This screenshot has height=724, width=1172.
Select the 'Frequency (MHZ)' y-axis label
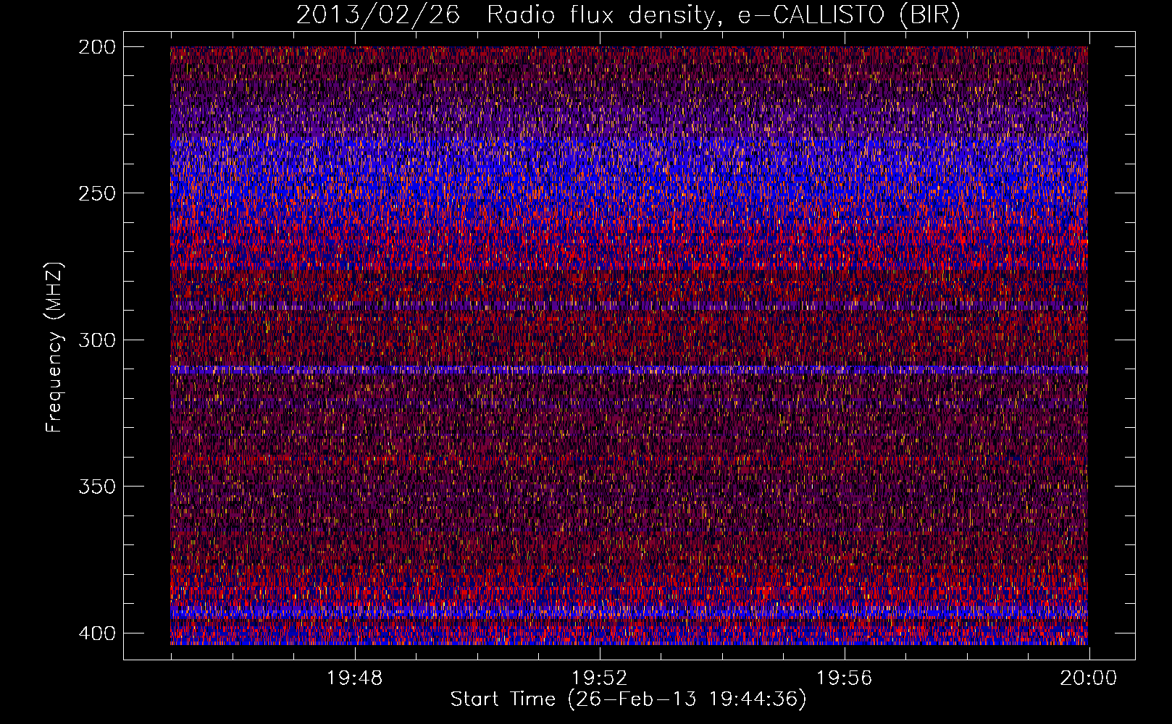(x=54, y=348)
